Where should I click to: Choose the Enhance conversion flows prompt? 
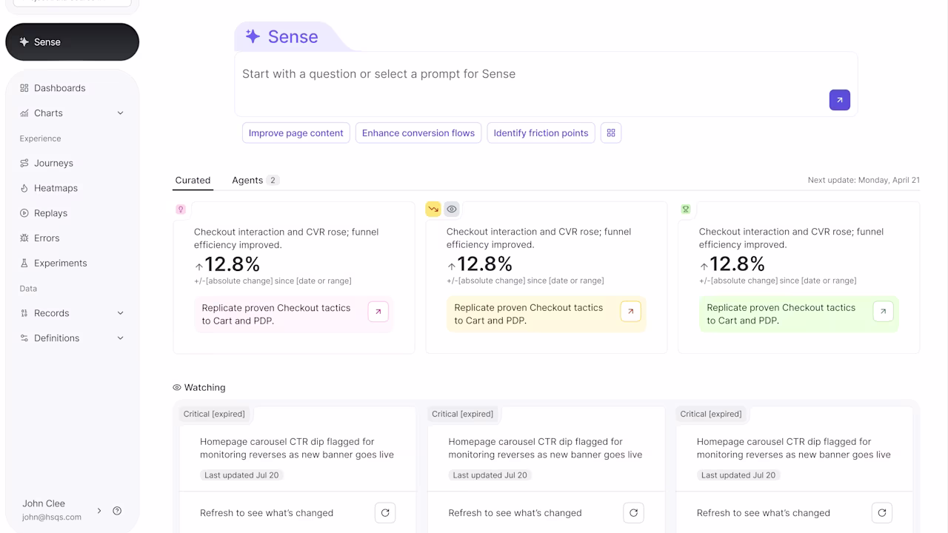418,133
